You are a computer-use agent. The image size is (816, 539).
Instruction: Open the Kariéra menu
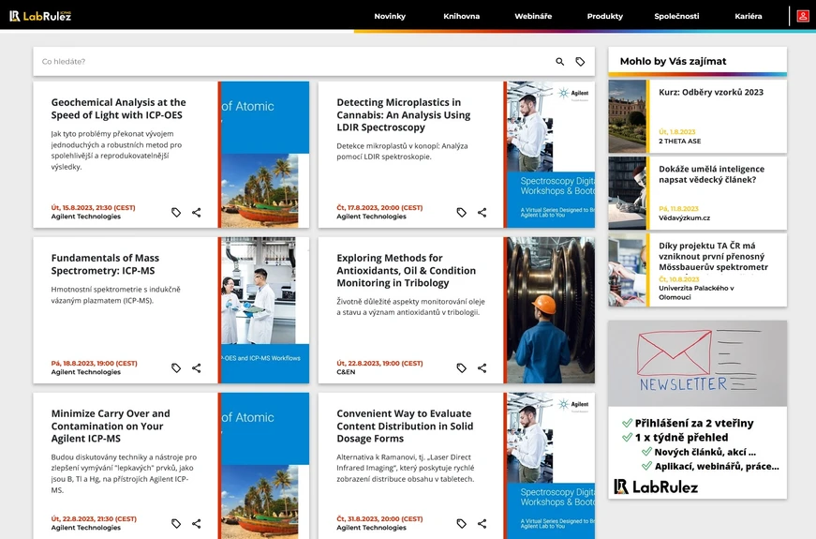[749, 16]
